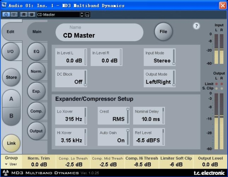Click the right Limit indicator LED

pyautogui.click(x=222, y=84)
